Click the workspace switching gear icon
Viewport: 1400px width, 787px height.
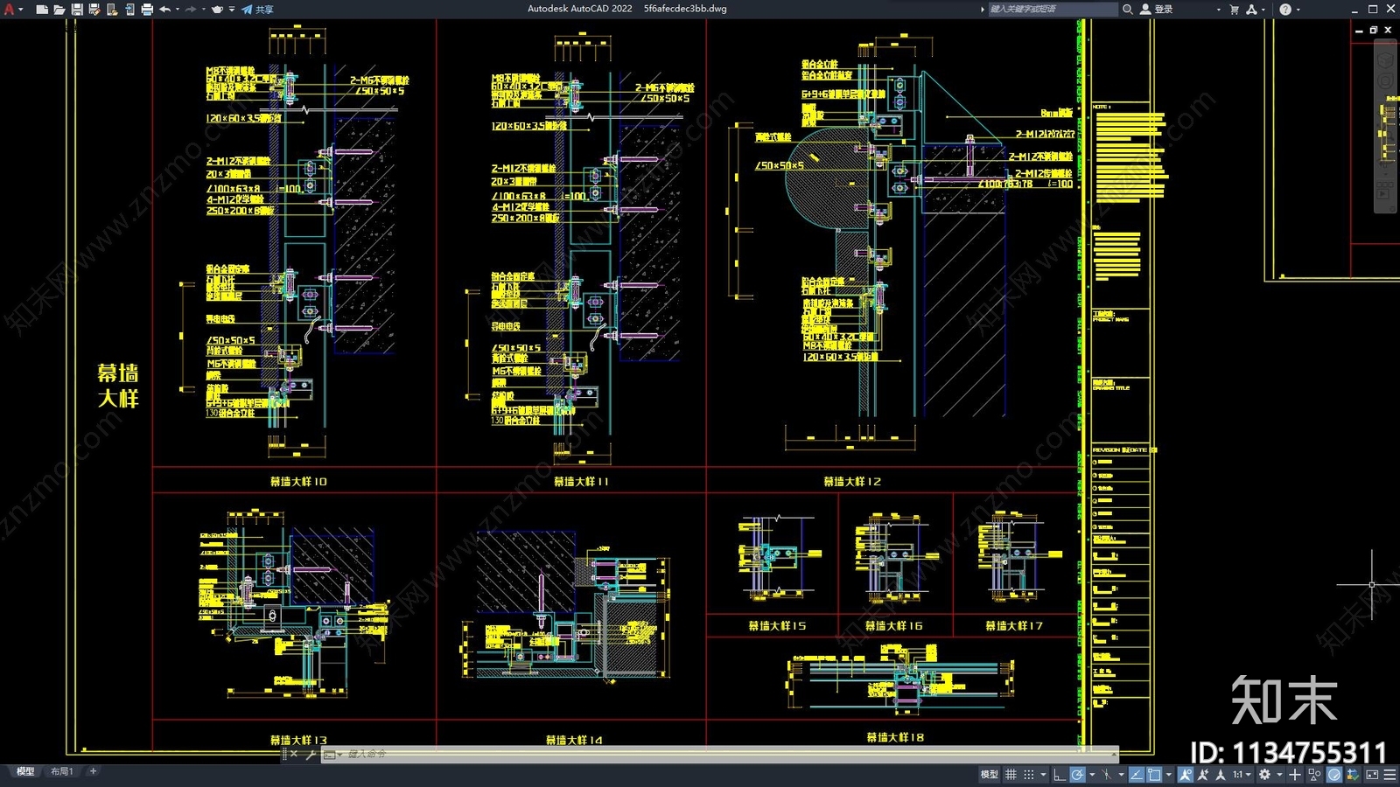(x=1264, y=774)
